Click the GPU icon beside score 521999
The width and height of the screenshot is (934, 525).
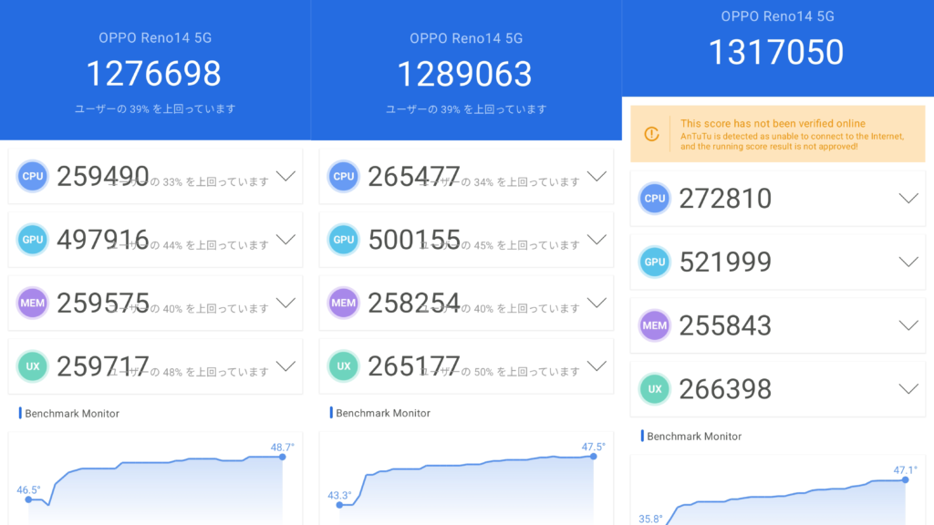[655, 262]
